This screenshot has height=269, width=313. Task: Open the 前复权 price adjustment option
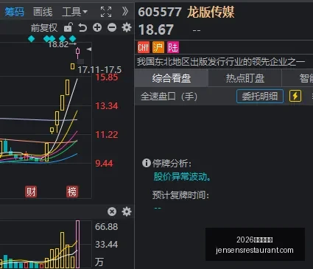pos(44,28)
